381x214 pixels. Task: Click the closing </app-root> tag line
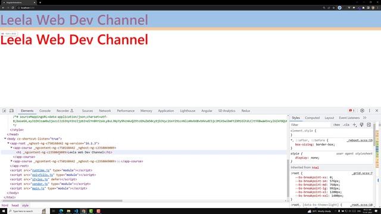coord(20,166)
